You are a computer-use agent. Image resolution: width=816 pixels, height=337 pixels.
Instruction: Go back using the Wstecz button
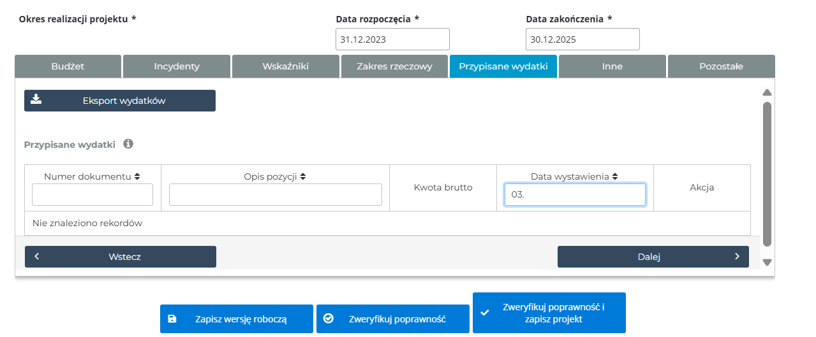click(121, 257)
